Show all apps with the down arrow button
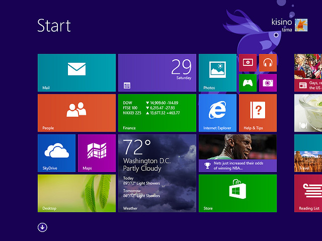Viewport: 322px width, 241px height. pos(42,227)
